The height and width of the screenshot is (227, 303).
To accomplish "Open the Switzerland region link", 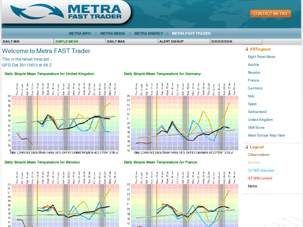I will click(x=257, y=112).
